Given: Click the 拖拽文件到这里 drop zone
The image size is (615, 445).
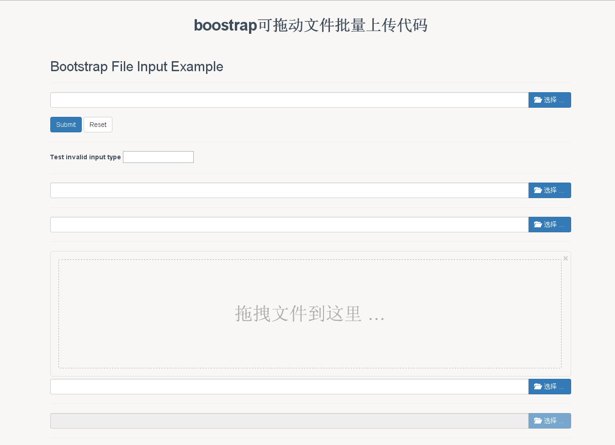Looking at the screenshot, I should (310, 314).
